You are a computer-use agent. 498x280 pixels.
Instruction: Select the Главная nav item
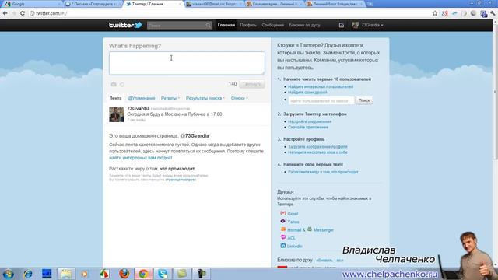point(226,25)
